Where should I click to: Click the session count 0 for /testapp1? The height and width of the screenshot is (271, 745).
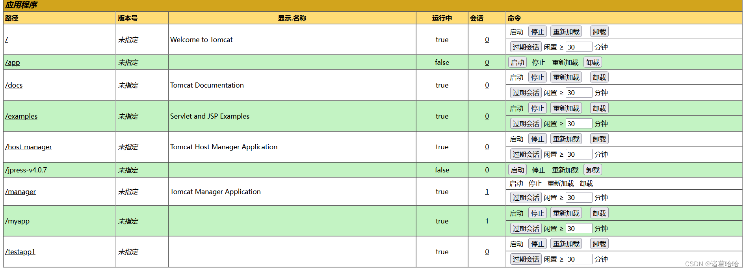click(x=487, y=252)
